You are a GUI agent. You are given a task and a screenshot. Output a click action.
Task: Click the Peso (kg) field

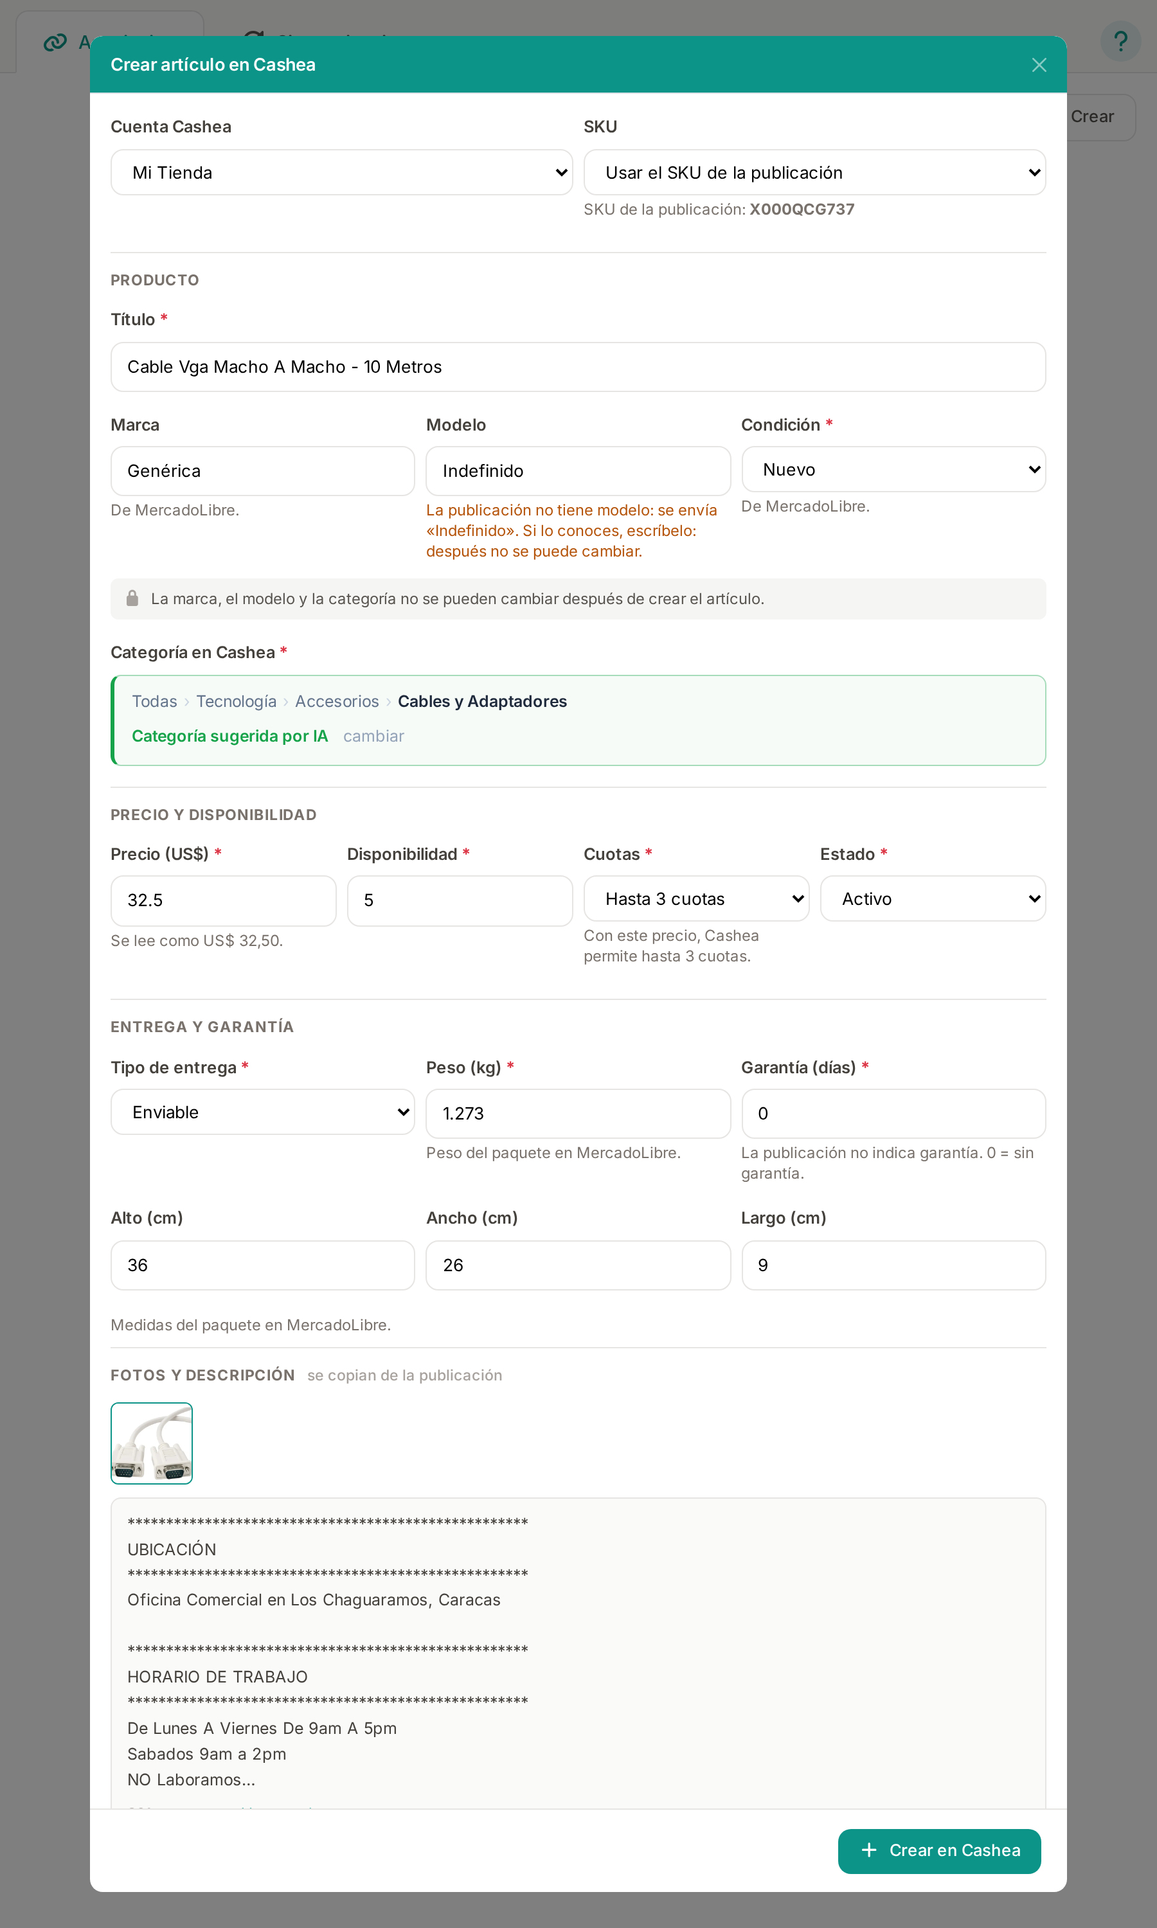(x=578, y=1114)
